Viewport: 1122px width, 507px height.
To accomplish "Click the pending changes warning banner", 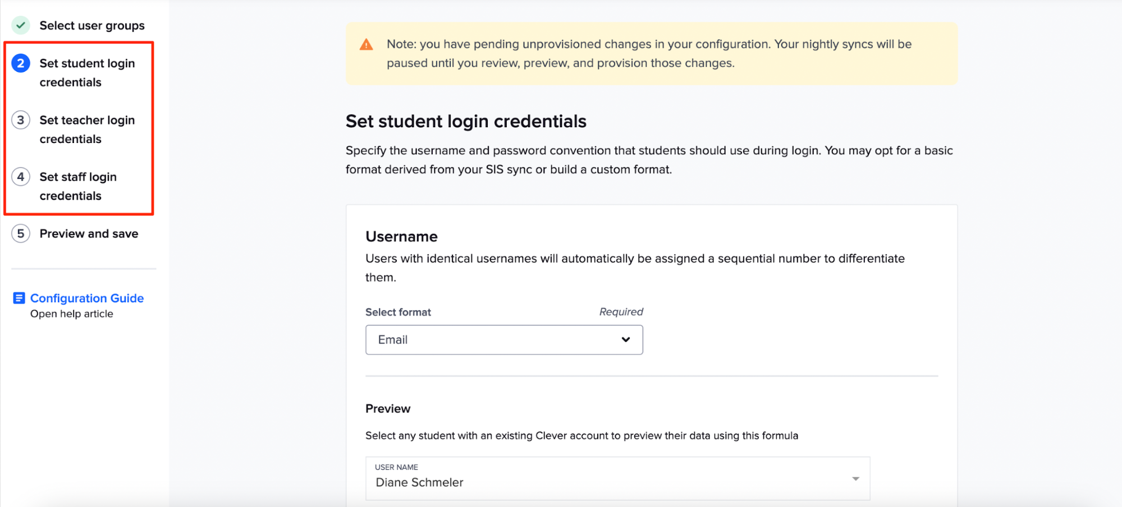I will 651,53.
